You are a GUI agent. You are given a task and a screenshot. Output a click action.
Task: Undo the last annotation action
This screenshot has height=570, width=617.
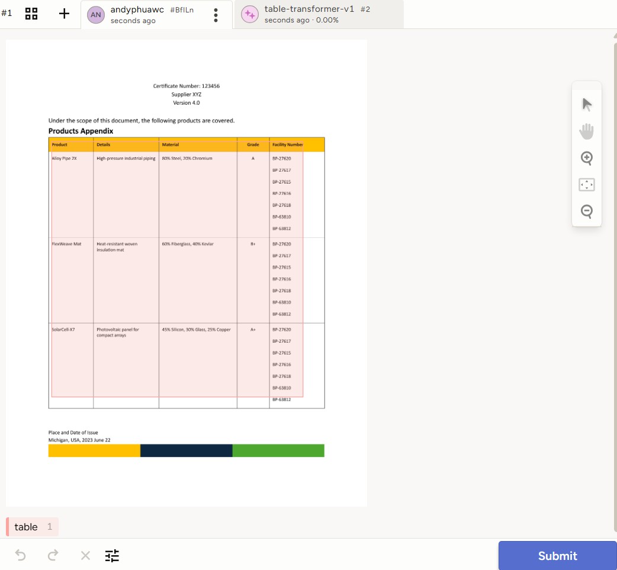(x=20, y=555)
